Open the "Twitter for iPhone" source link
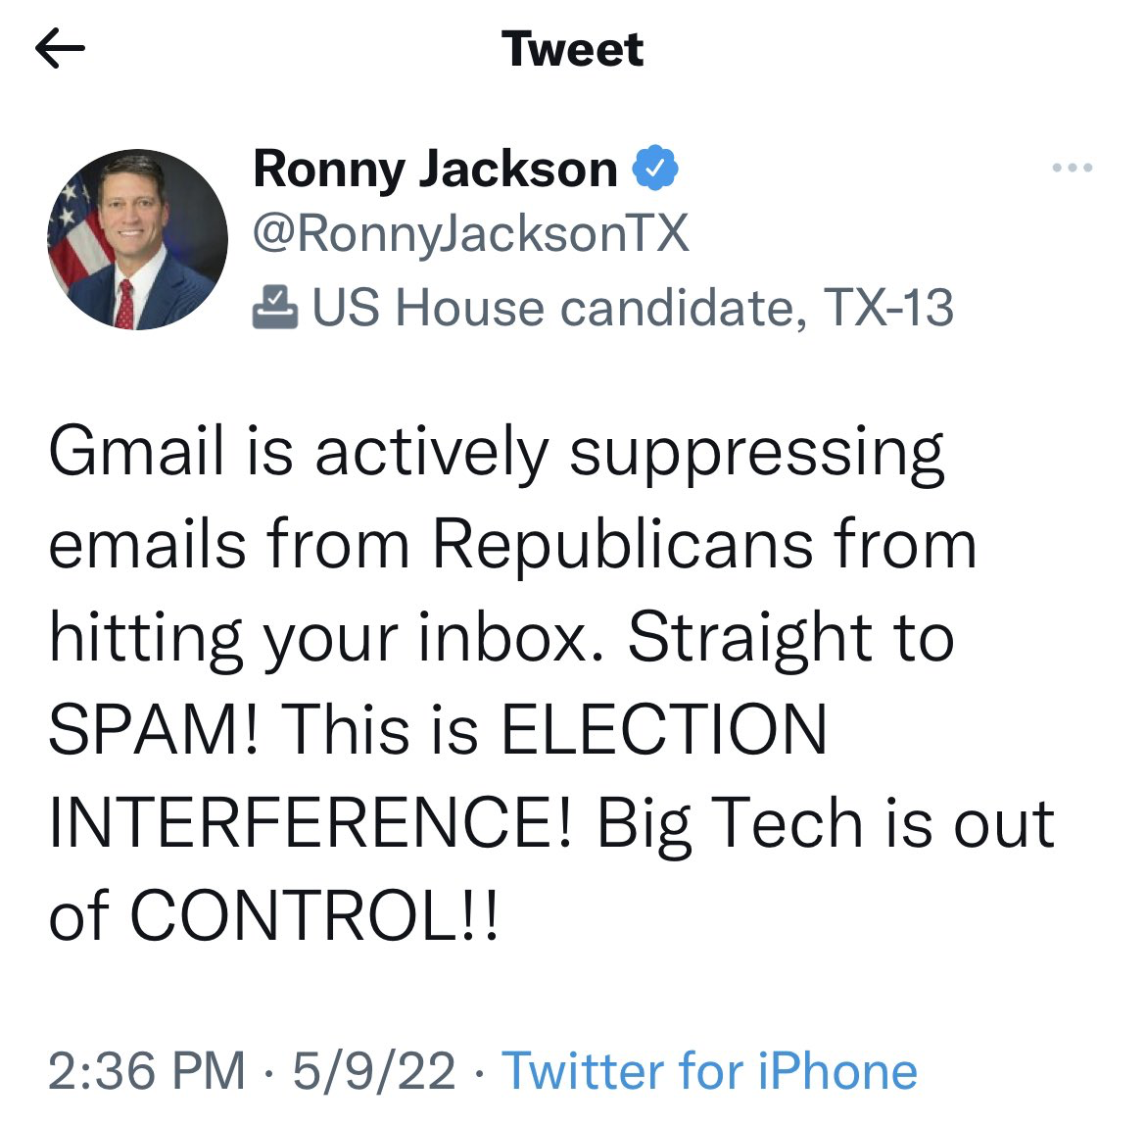 [709, 1070]
